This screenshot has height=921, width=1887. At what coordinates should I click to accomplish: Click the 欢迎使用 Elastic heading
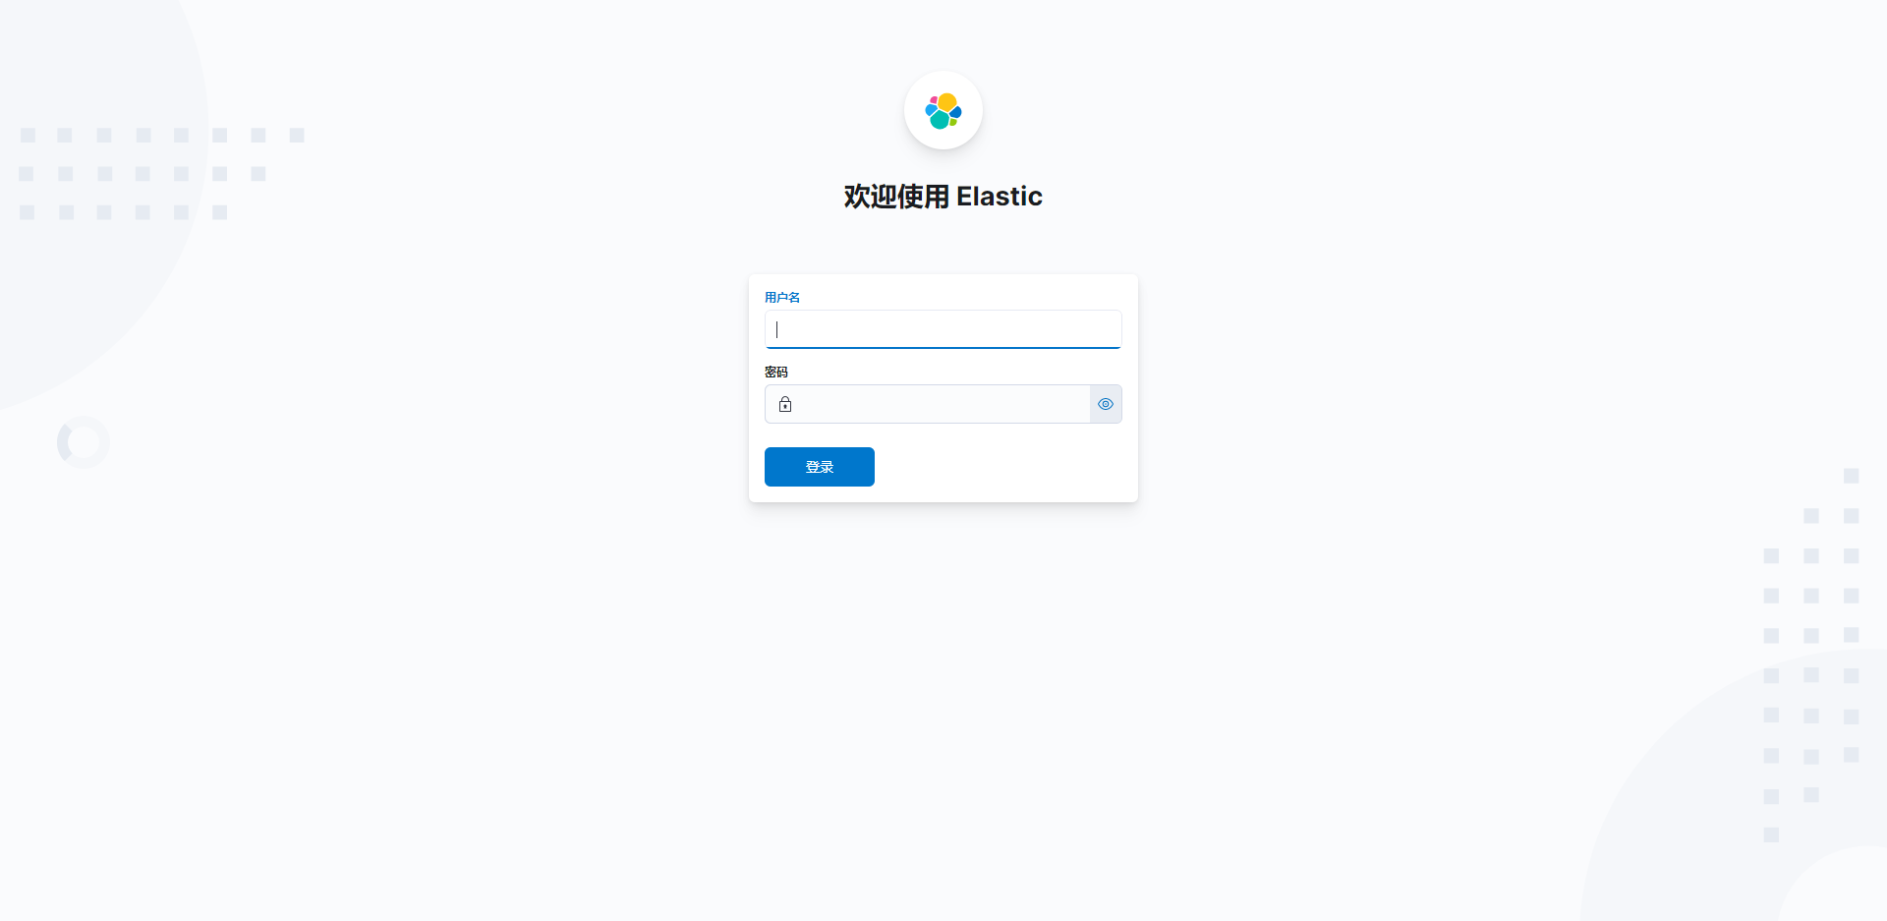point(943,197)
